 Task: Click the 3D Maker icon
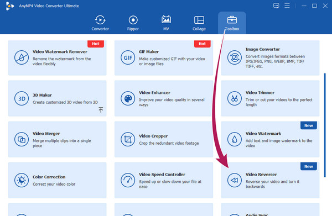click(x=22, y=98)
